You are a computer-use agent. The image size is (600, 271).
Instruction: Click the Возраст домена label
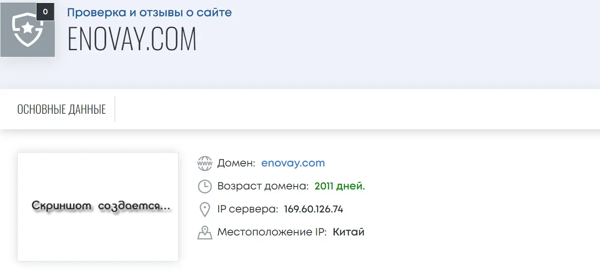click(x=263, y=186)
